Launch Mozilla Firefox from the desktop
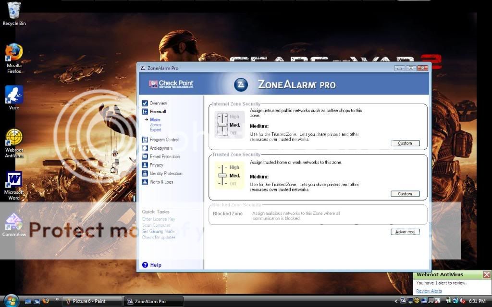The image size is (492, 307). 14,58
